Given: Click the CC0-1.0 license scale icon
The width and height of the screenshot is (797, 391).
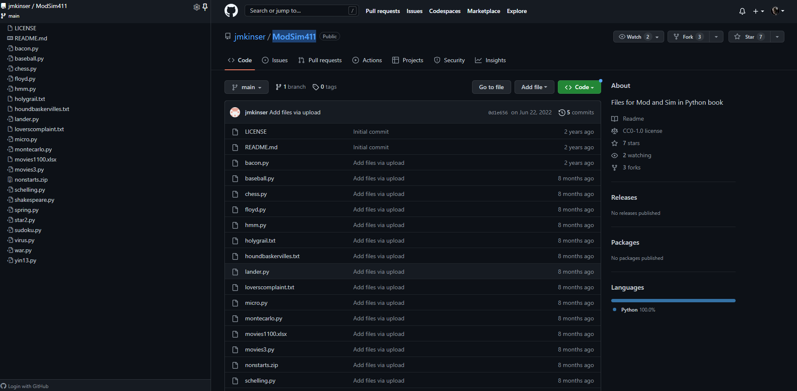Looking at the screenshot, I should (x=615, y=131).
